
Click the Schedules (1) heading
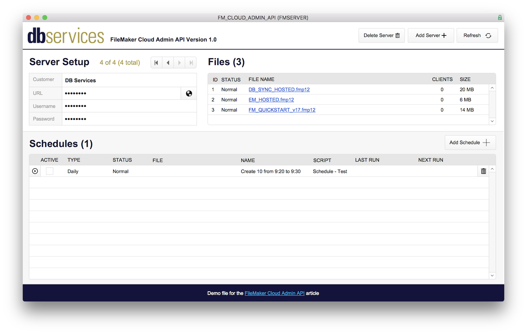click(61, 144)
